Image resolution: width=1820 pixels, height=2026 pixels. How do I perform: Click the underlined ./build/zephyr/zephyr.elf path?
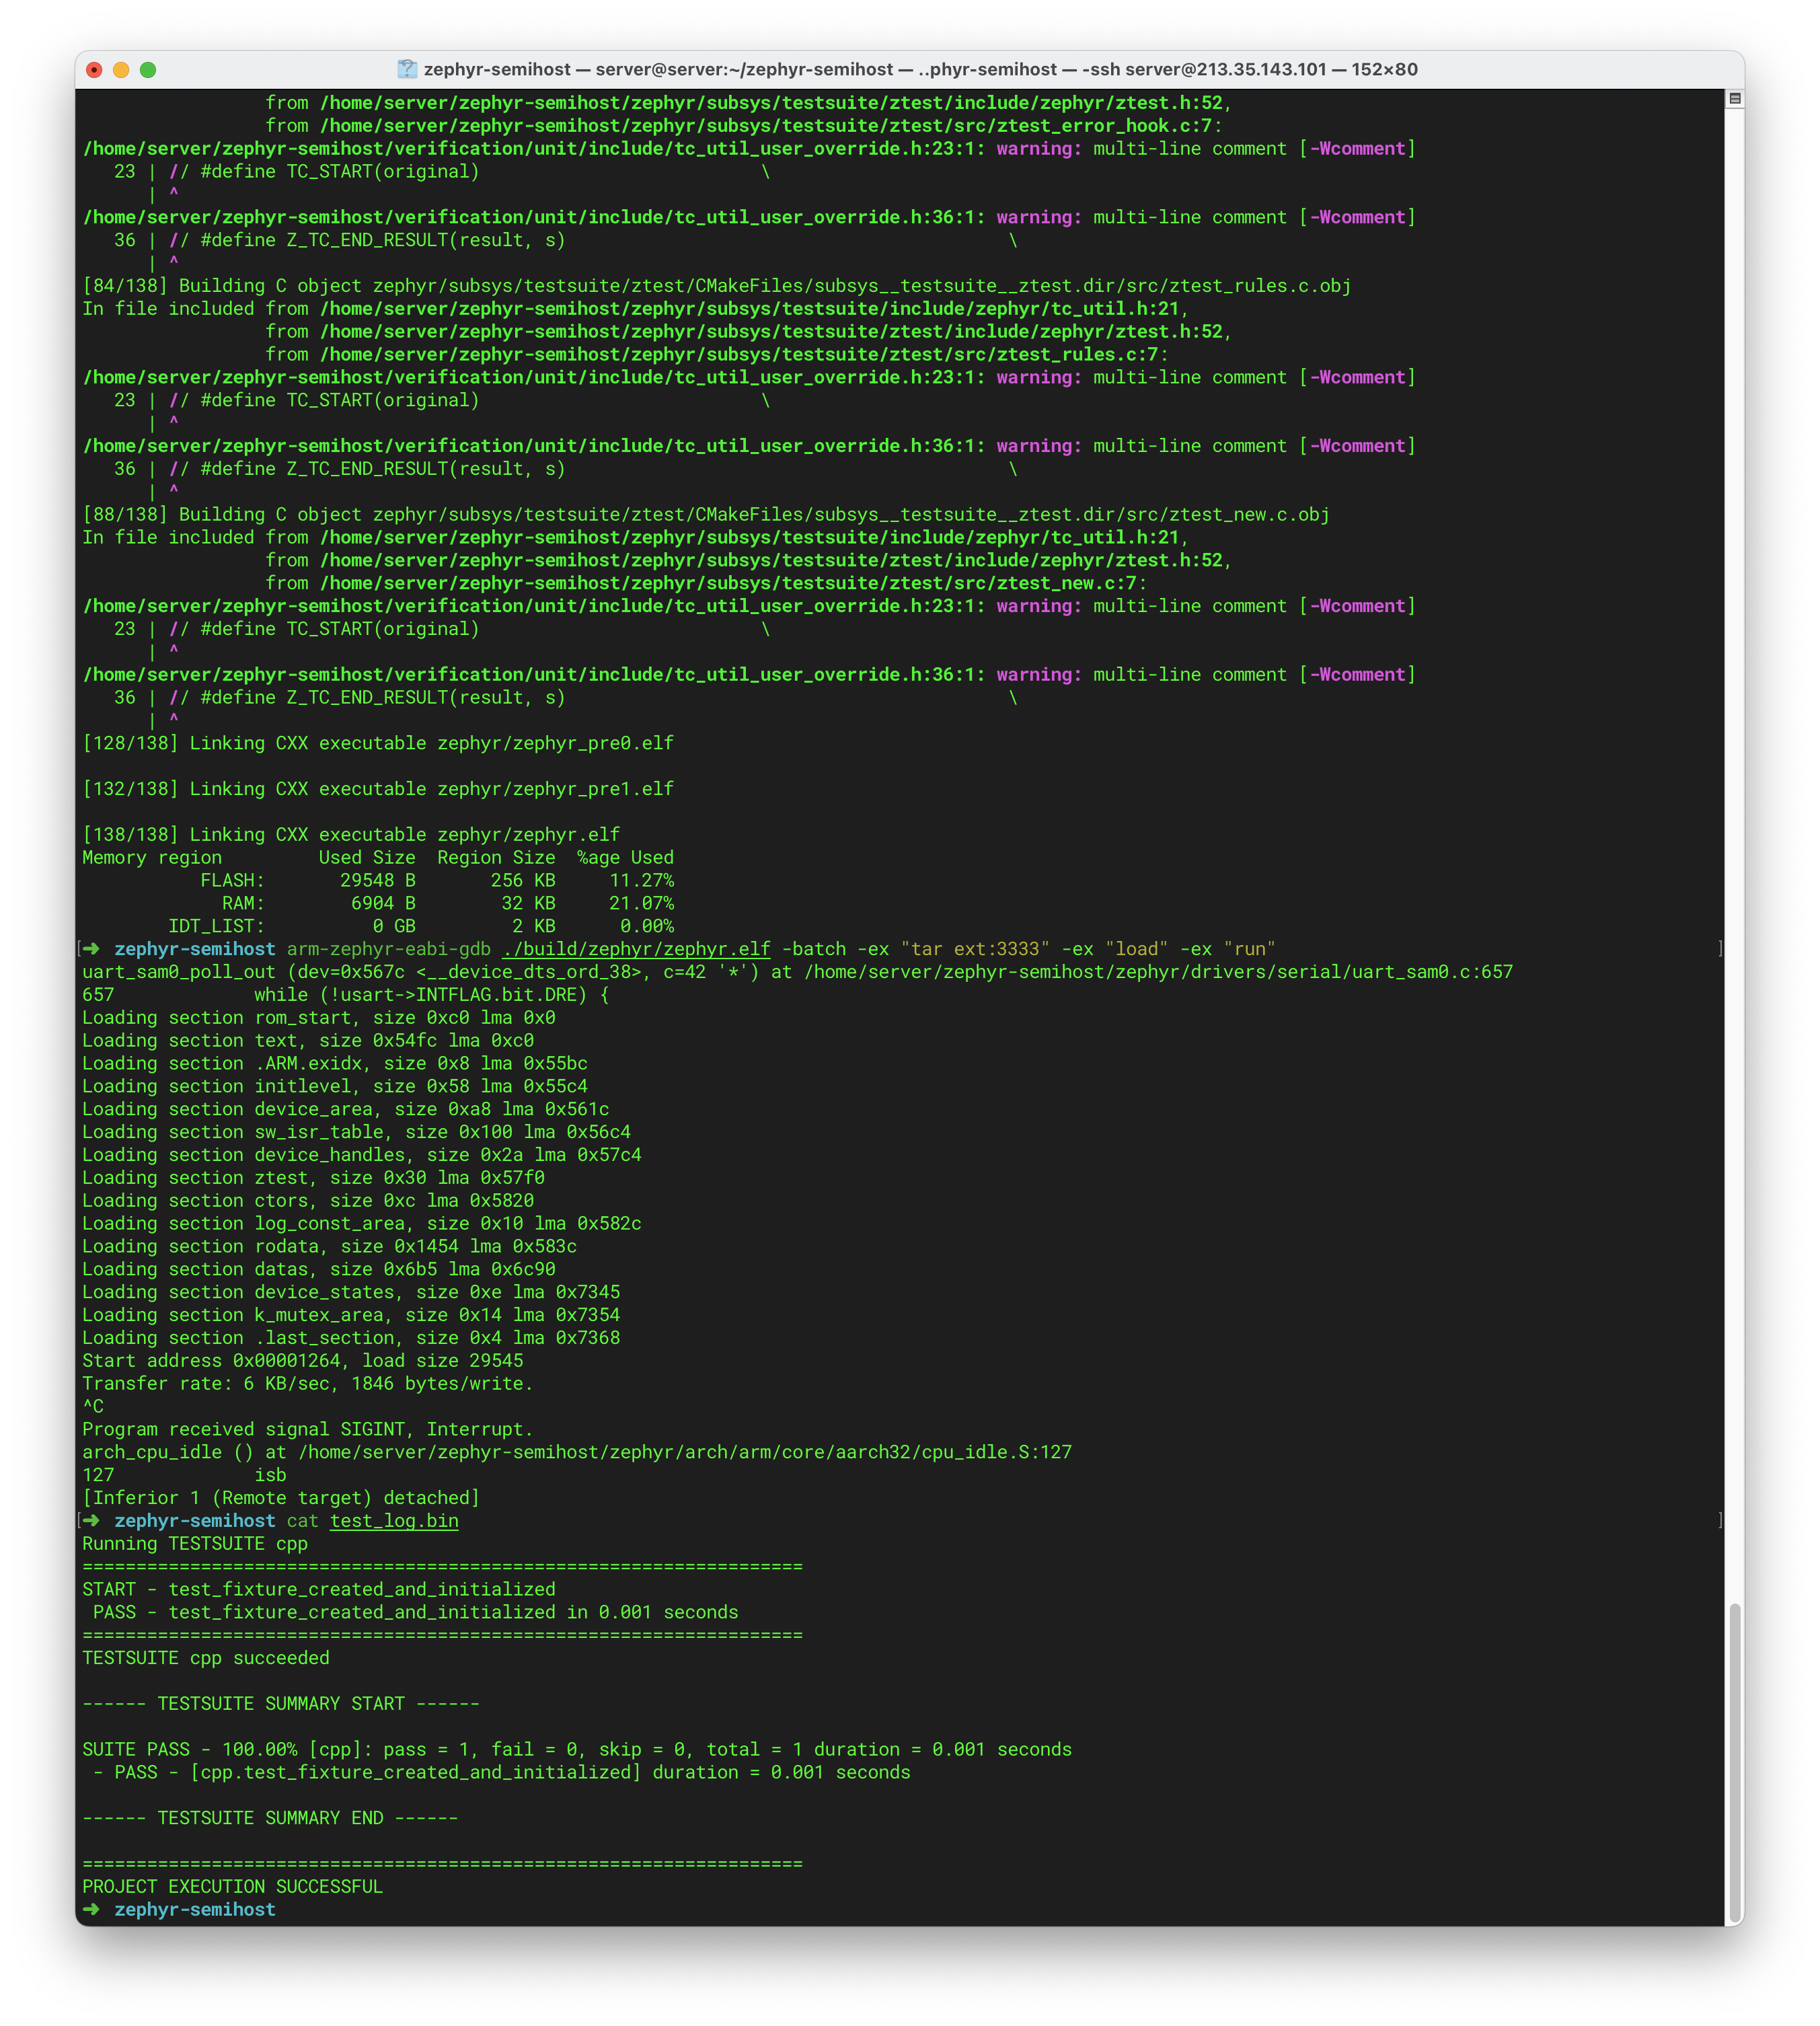(636, 949)
